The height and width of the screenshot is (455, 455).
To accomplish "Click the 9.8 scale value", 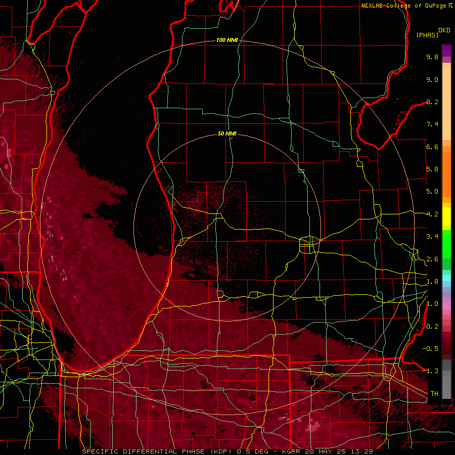I will [432, 57].
